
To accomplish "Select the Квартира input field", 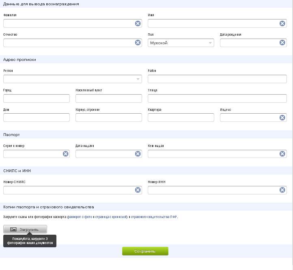I will pyautogui.click(x=181, y=118).
